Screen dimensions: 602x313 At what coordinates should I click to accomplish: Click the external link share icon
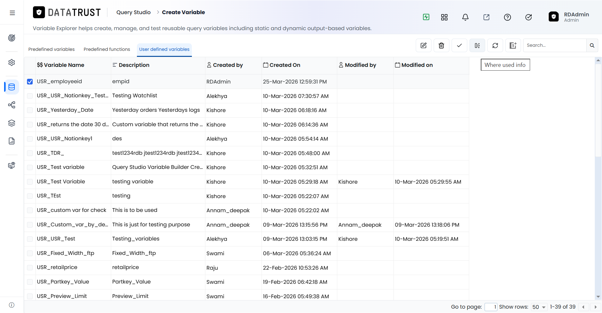click(486, 17)
